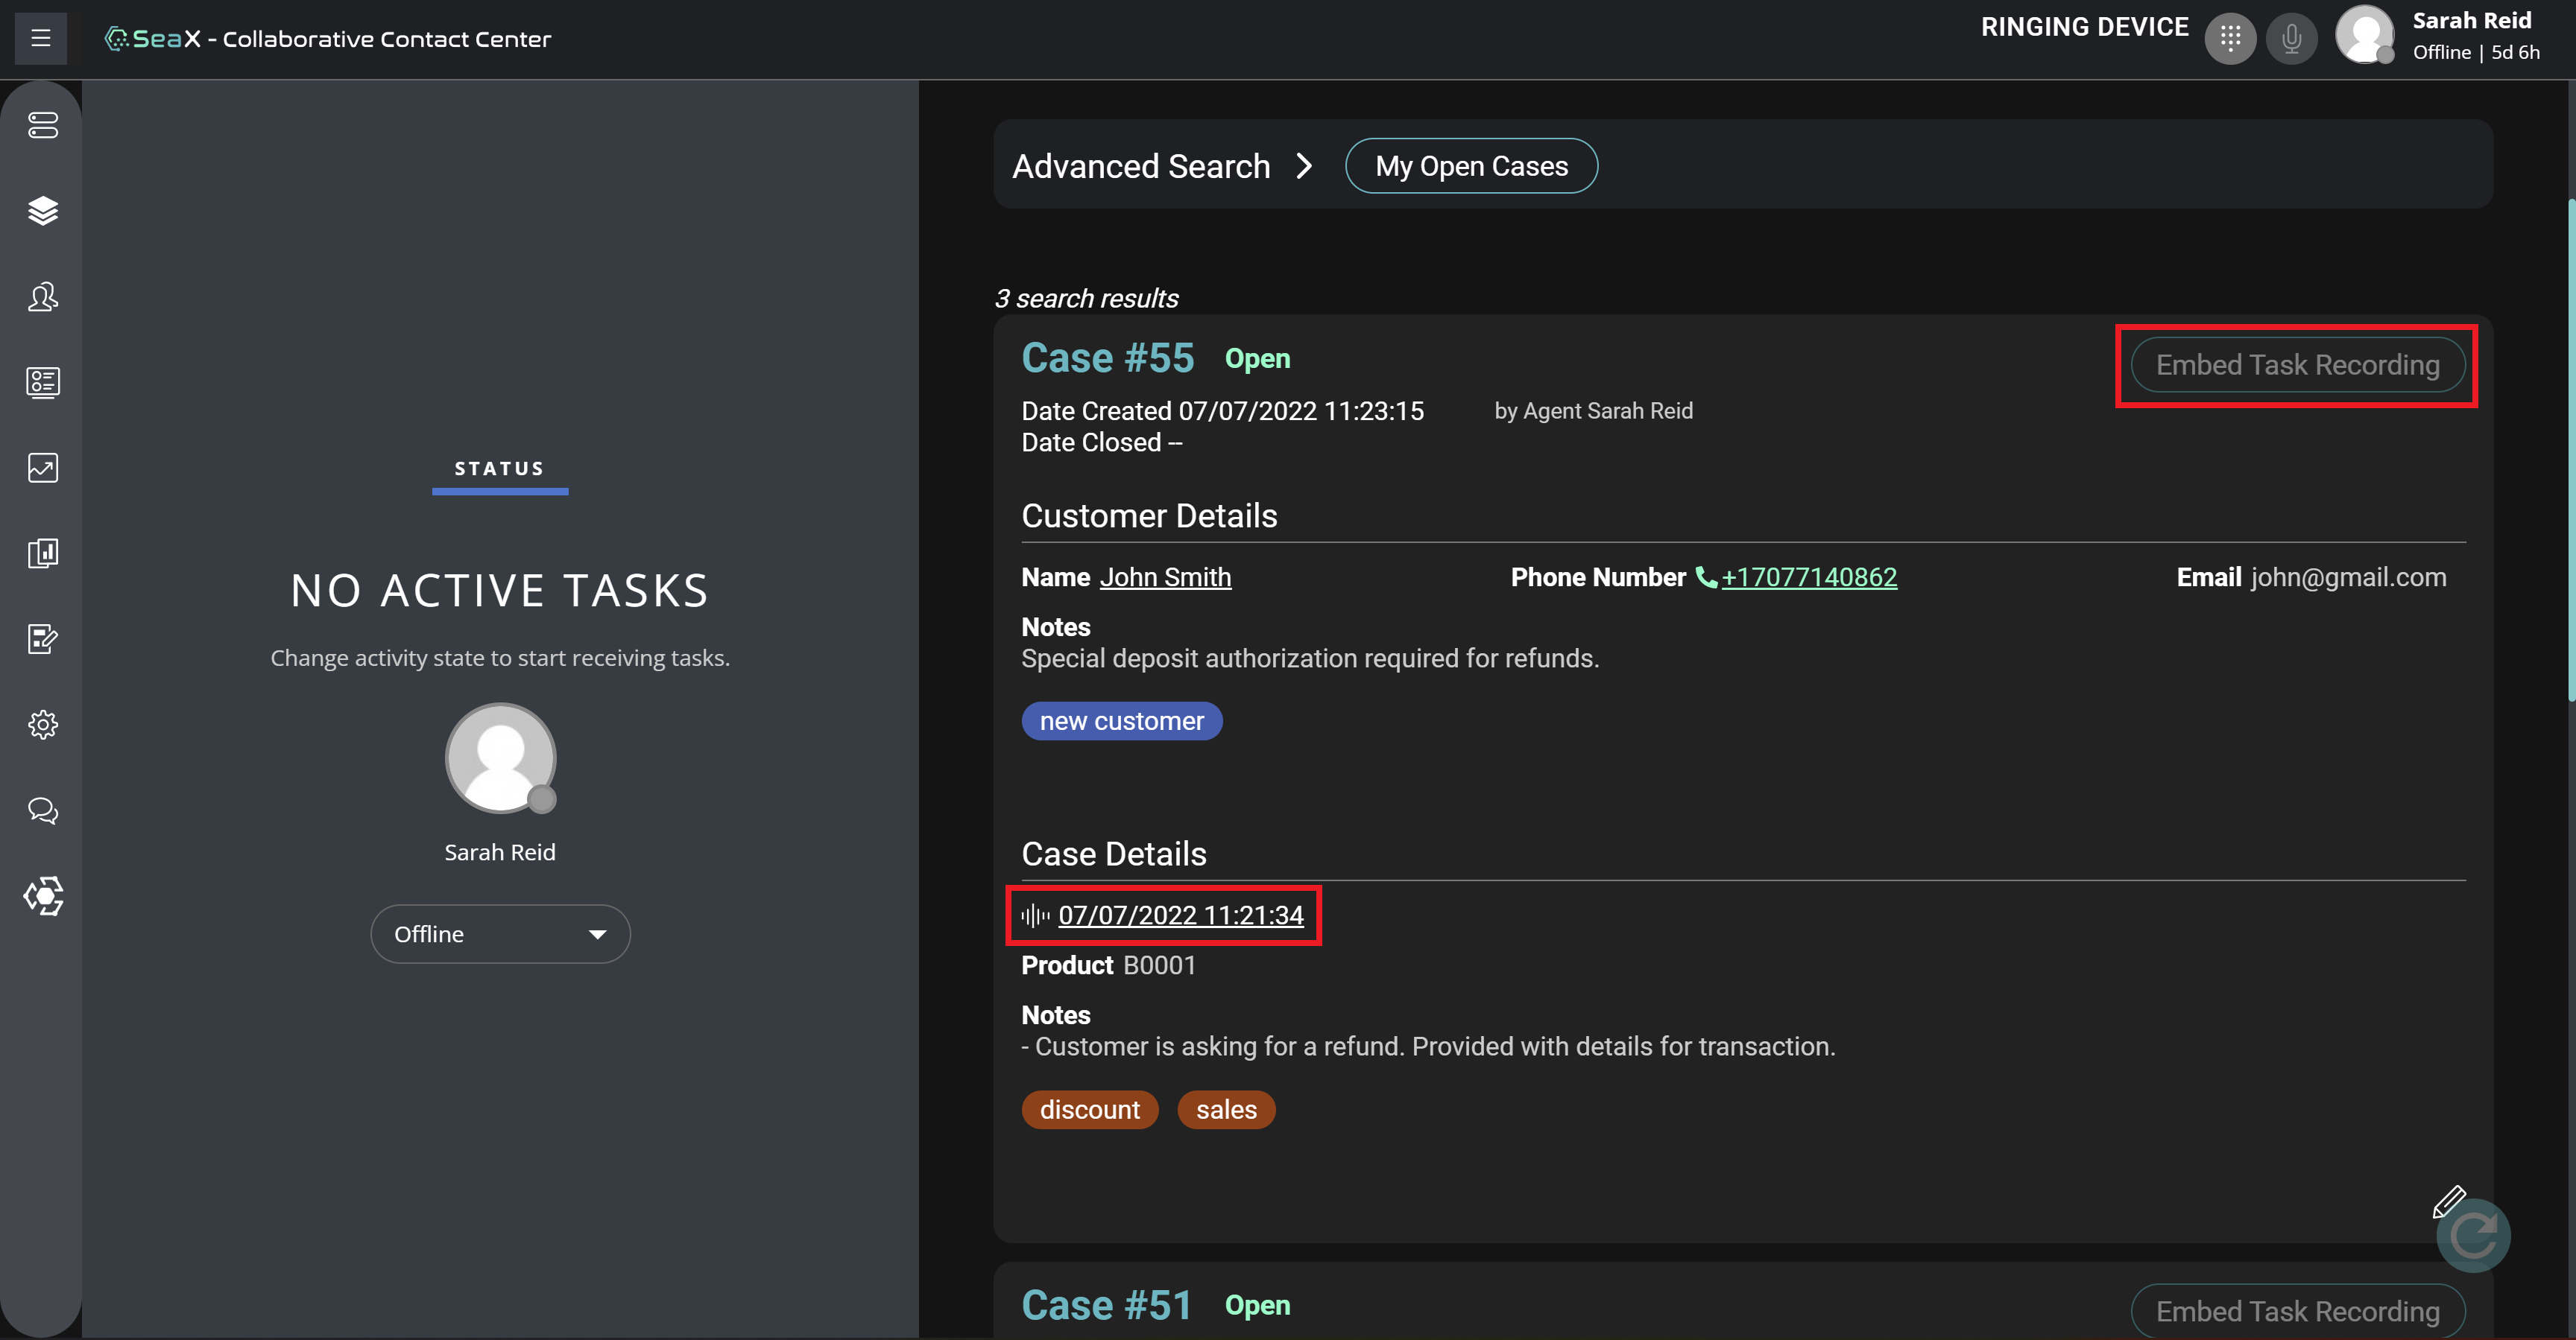Click the pencil edit icon on Case #55
The width and height of the screenshot is (2576, 1340).
click(x=2447, y=1200)
